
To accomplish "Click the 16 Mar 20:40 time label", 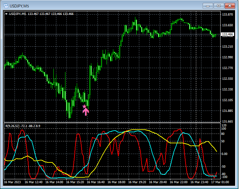I will pyautogui.click(x=158, y=182).
